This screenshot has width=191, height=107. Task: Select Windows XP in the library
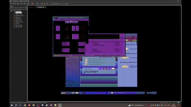[19, 12]
